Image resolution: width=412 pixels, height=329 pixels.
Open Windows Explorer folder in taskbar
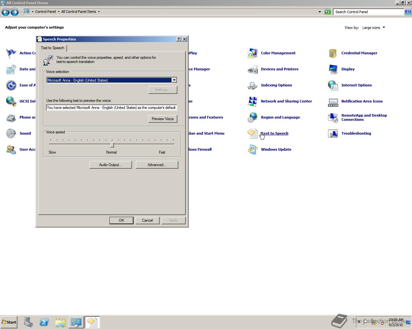point(60,322)
